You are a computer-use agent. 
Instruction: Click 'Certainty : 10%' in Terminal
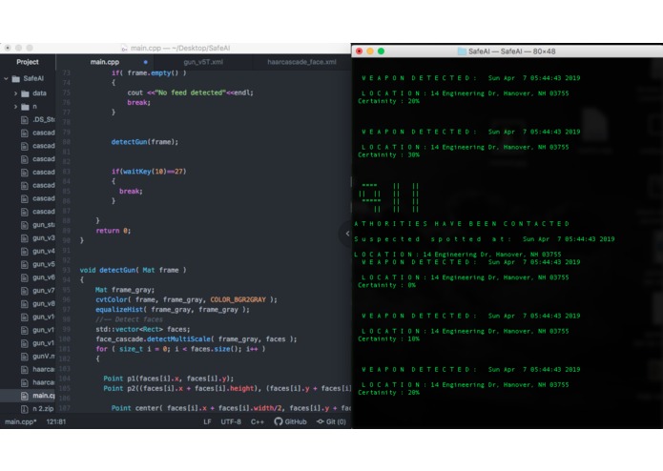click(388, 338)
